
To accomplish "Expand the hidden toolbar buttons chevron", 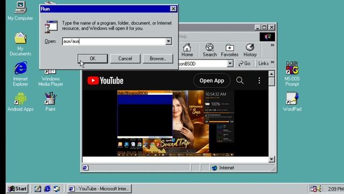I will 273,45.
